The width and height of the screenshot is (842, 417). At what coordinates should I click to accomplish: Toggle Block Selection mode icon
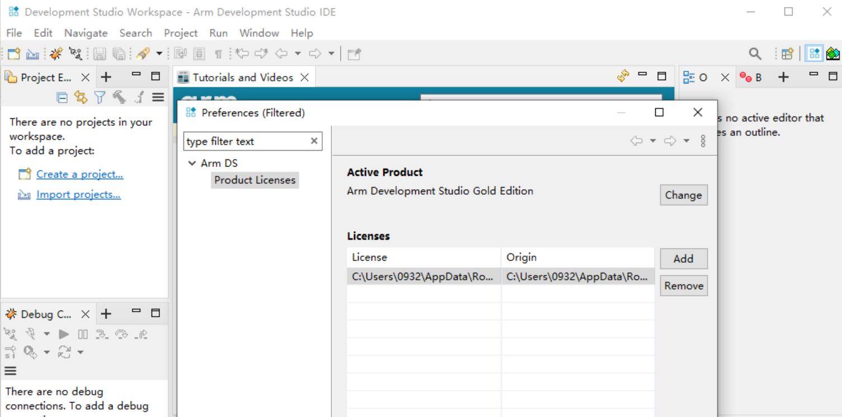(199, 55)
